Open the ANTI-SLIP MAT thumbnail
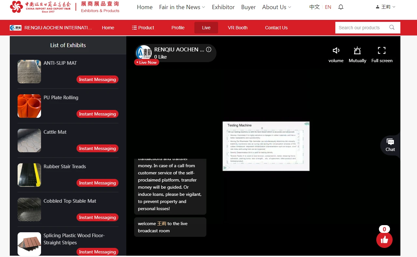417x257 pixels. (x=29, y=72)
